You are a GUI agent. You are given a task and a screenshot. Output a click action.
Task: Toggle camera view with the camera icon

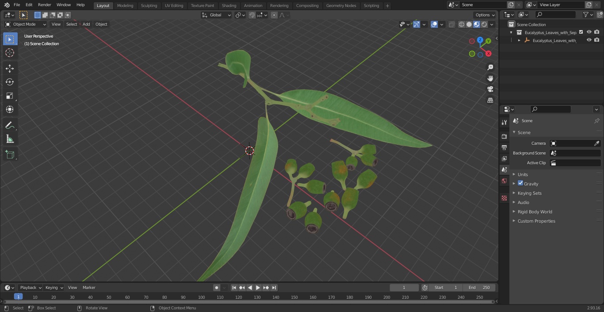(x=490, y=89)
